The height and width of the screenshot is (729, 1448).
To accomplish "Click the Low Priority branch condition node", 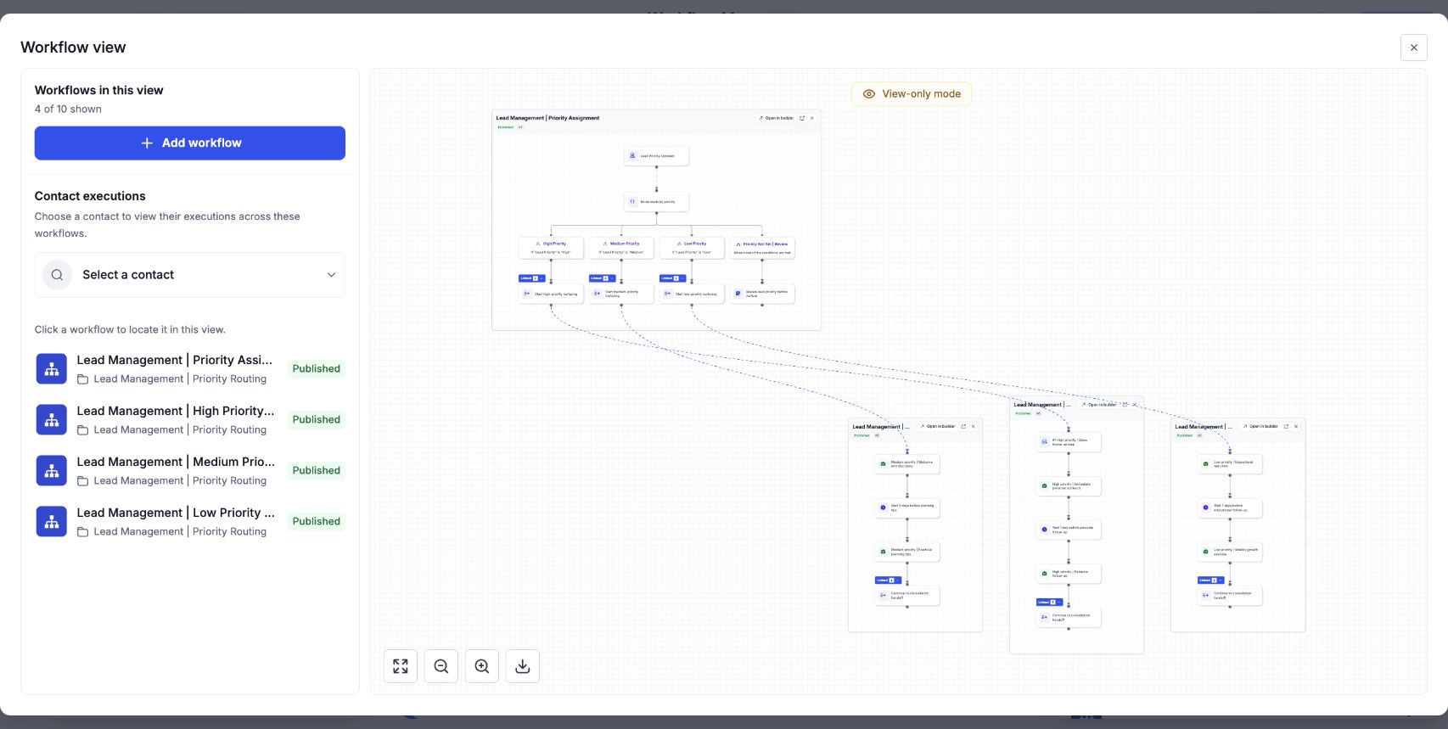I will (x=692, y=248).
